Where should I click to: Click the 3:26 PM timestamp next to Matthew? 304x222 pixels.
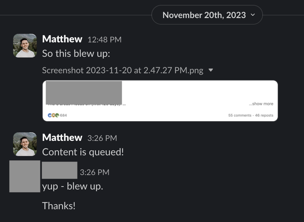(x=102, y=138)
